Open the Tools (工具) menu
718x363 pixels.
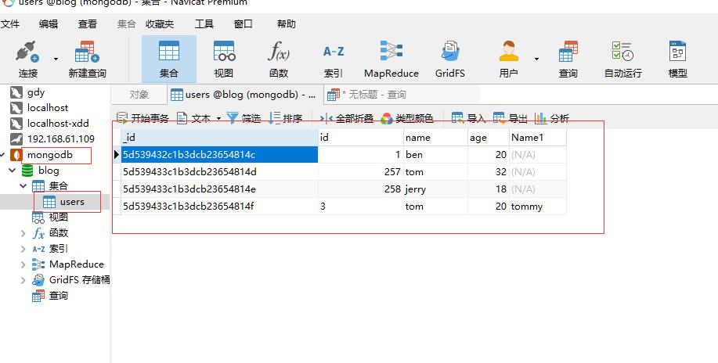(x=204, y=23)
